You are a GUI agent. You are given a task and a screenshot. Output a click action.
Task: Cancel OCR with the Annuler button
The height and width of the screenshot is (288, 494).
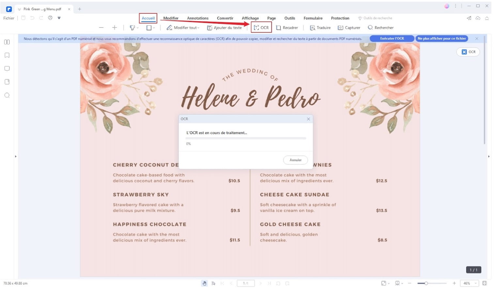[295, 160]
